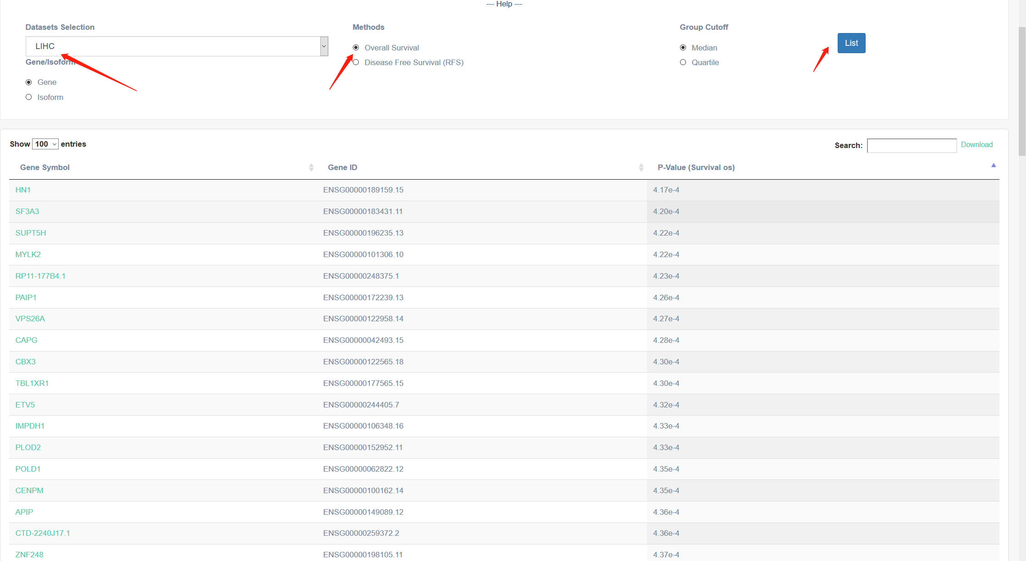Choose Disease Free Survival (RFS) method
Image resolution: width=1026 pixels, height=561 pixels.
click(x=356, y=62)
